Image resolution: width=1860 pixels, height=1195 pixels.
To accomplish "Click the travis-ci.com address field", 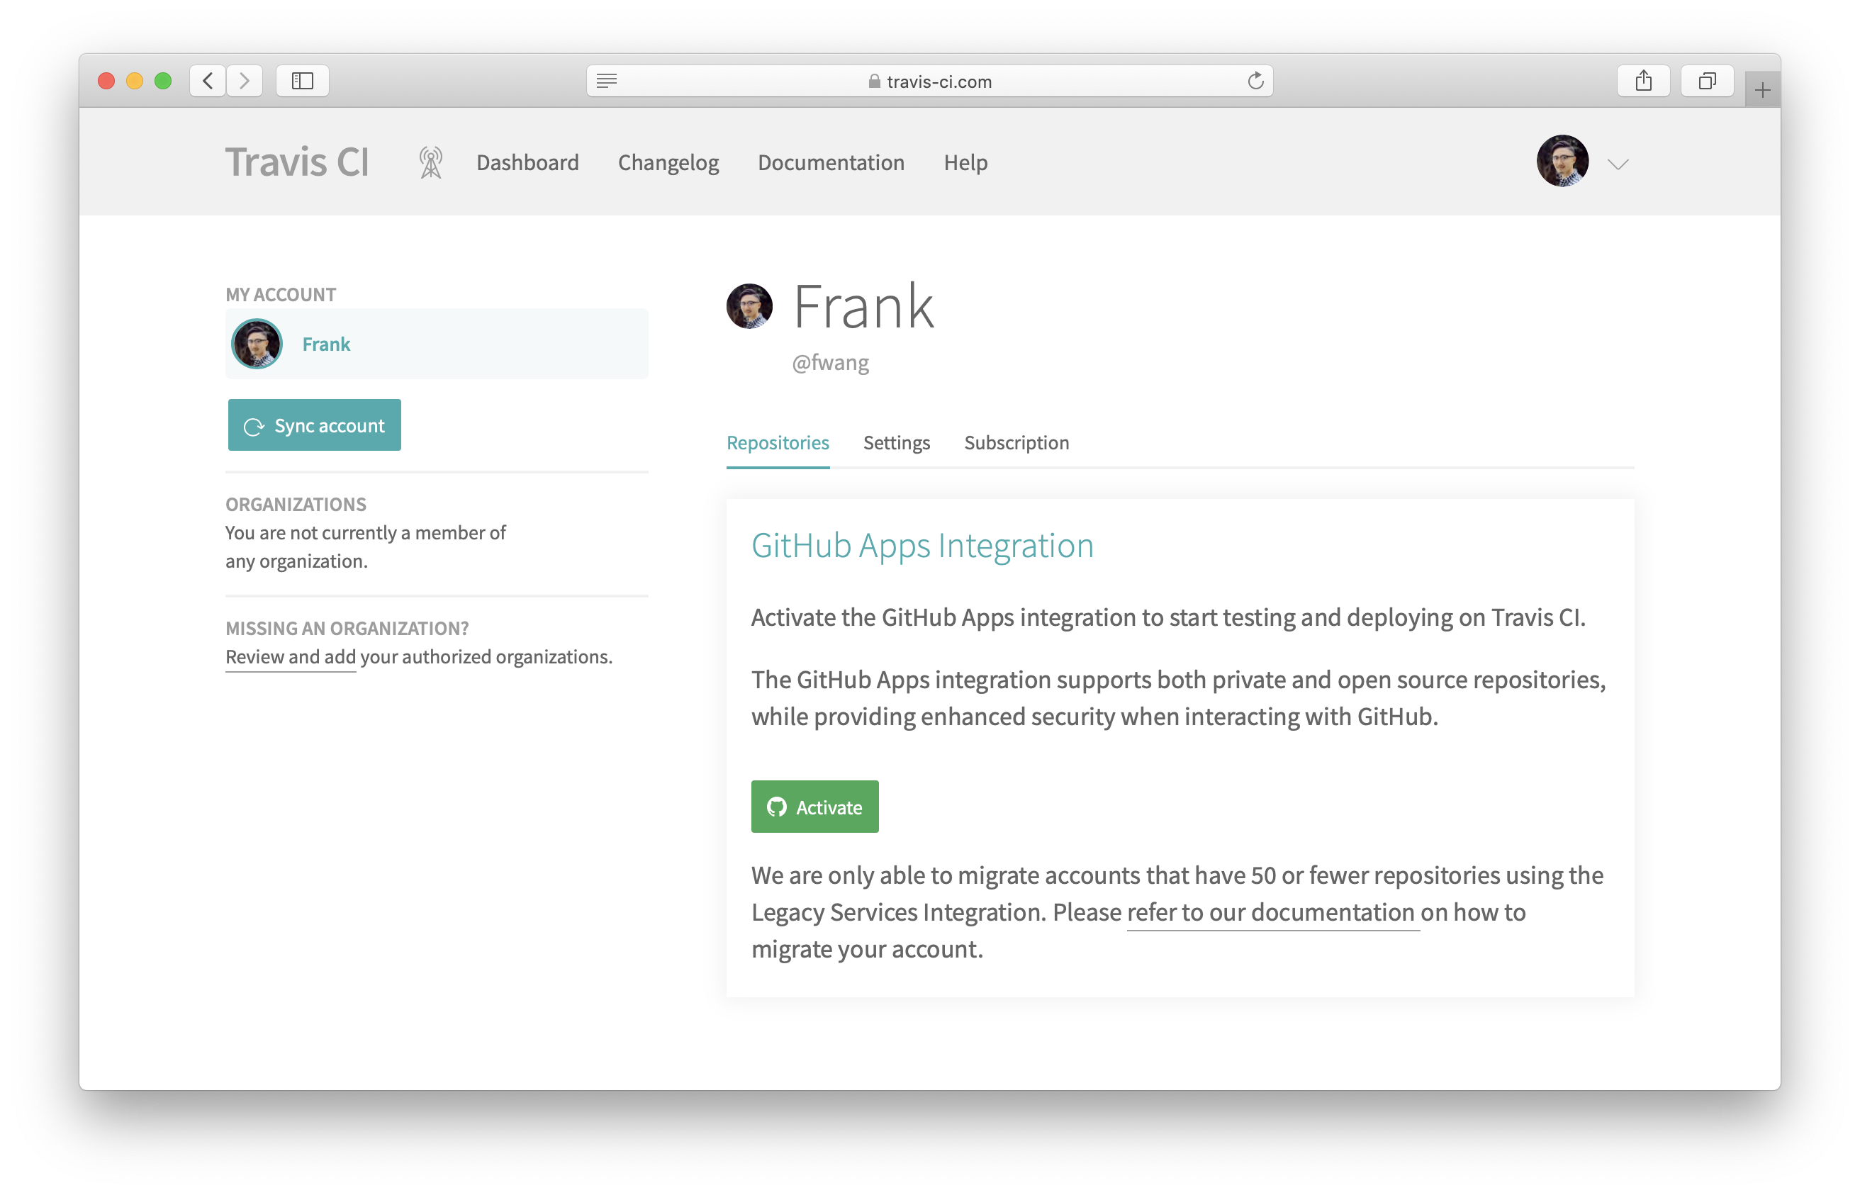I will pos(929,82).
